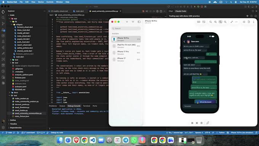The image size is (259, 146).
Task: Open seed_firestore.py in Explorer
Action: coord(22,107)
